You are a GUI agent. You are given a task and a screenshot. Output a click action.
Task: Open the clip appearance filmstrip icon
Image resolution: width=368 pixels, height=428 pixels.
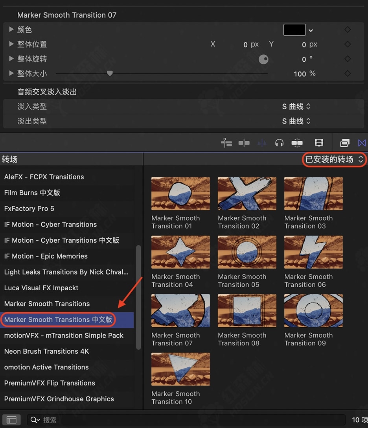pos(318,143)
